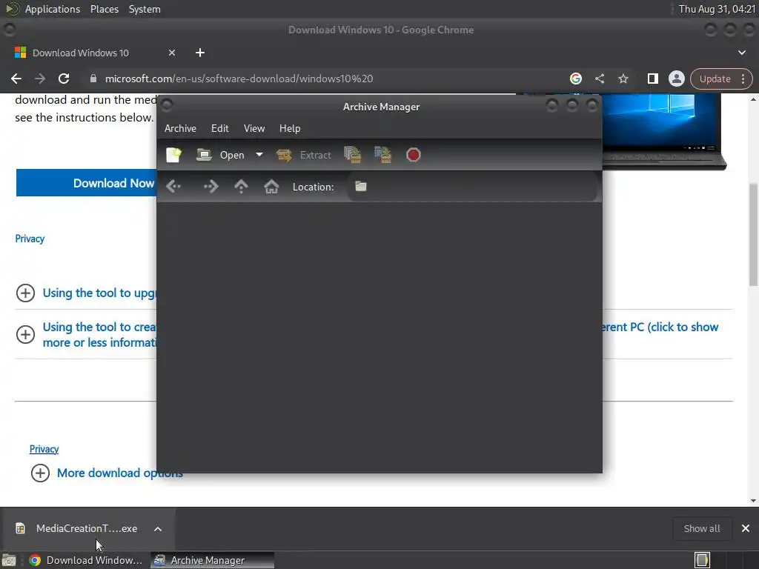Bookmark this page with the star icon
The image size is (759, 569).
tap(623, 79)
